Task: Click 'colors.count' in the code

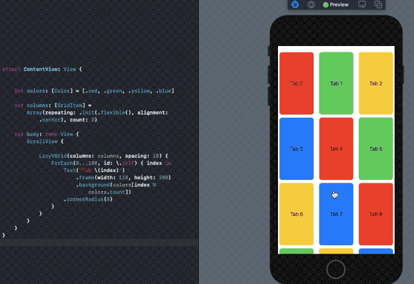Action: tap(108, 192)
